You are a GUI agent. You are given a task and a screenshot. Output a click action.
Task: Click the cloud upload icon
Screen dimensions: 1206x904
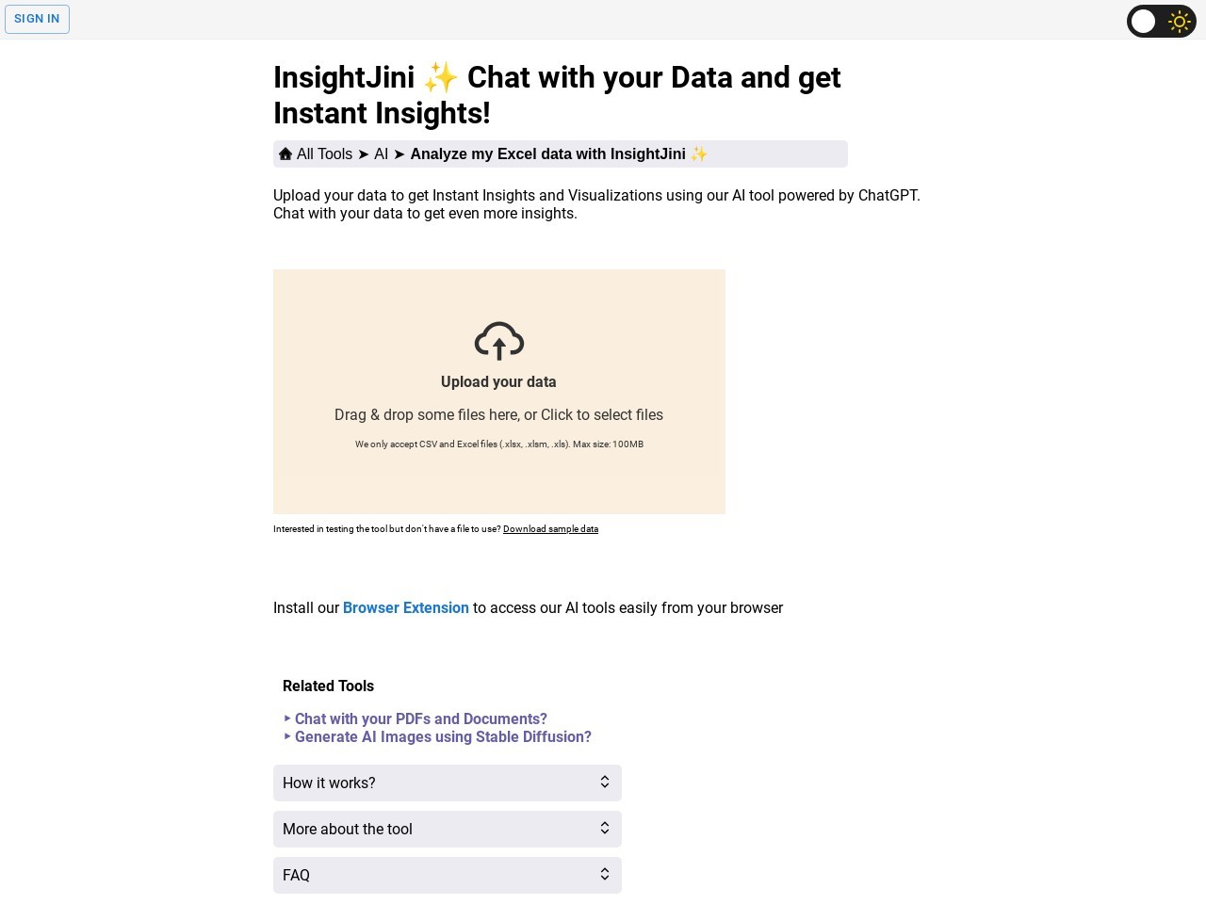click(x=499, y=341)
